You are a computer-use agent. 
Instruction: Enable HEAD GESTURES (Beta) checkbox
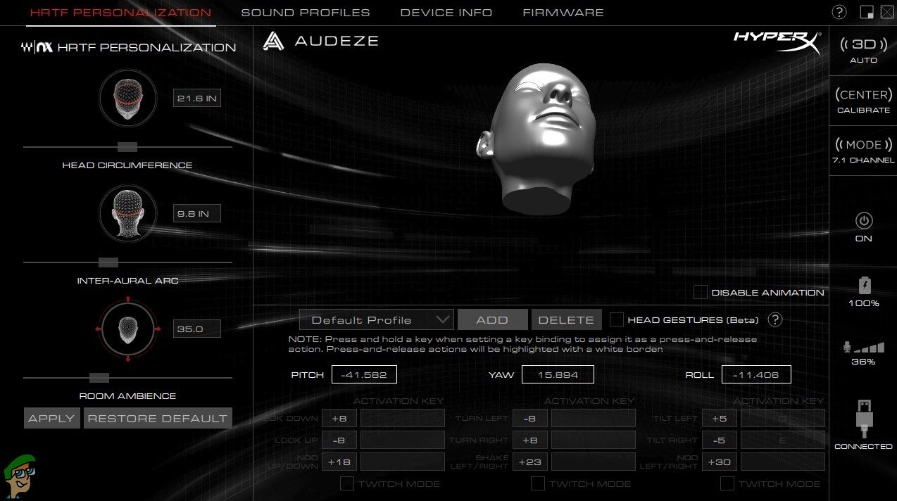616,319
